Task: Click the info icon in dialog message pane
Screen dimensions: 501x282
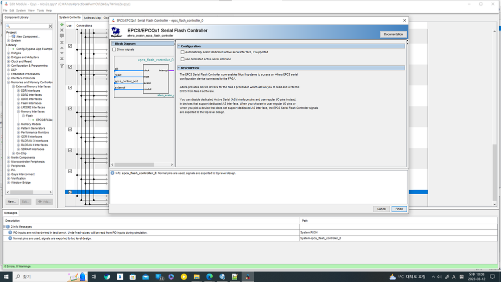Action: click(x=112, y=173)
